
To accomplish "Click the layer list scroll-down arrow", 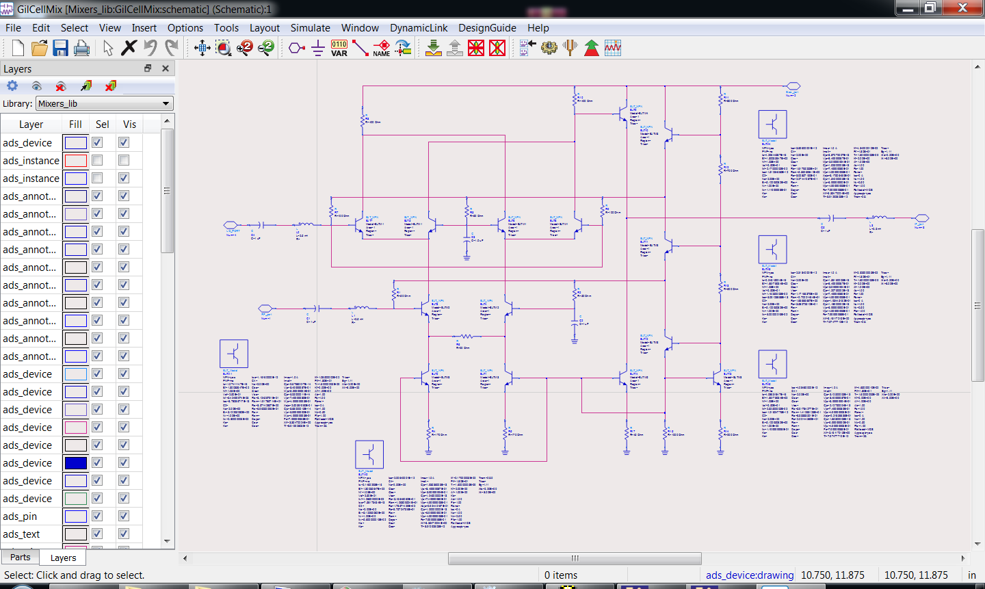I will click(x=167, y=542).
